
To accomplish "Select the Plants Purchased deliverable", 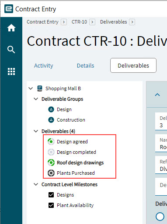I will (76, 173).
